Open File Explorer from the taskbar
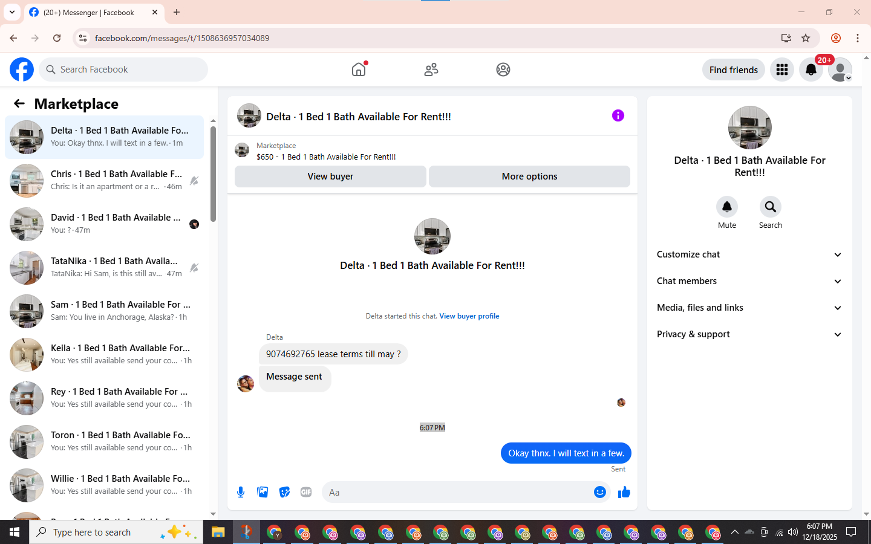871x544 pixels. click(218, 532)
